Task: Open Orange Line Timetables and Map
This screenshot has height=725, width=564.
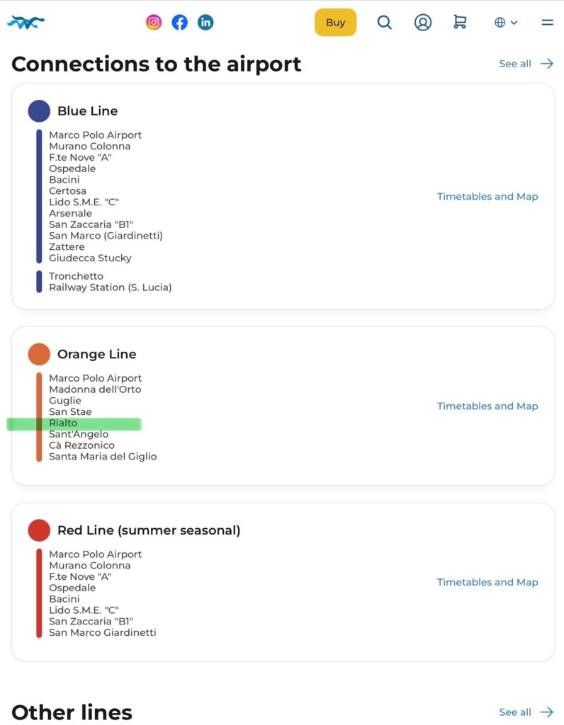Action: click(x=487, y=406)
